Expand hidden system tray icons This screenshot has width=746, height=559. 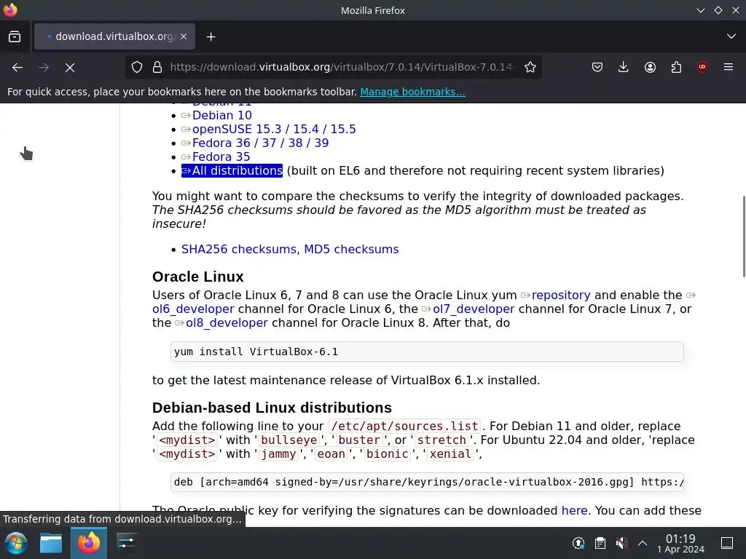(x=643, y=543)
